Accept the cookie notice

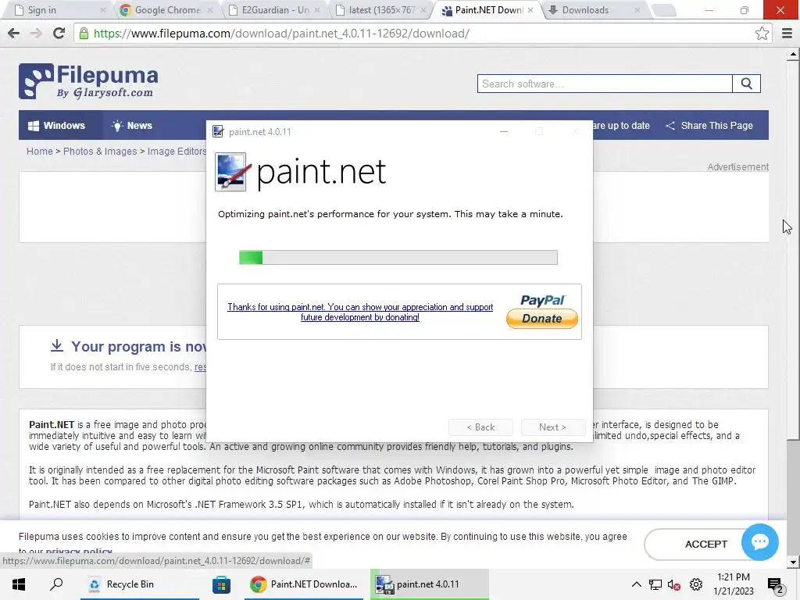click(706, 544)
